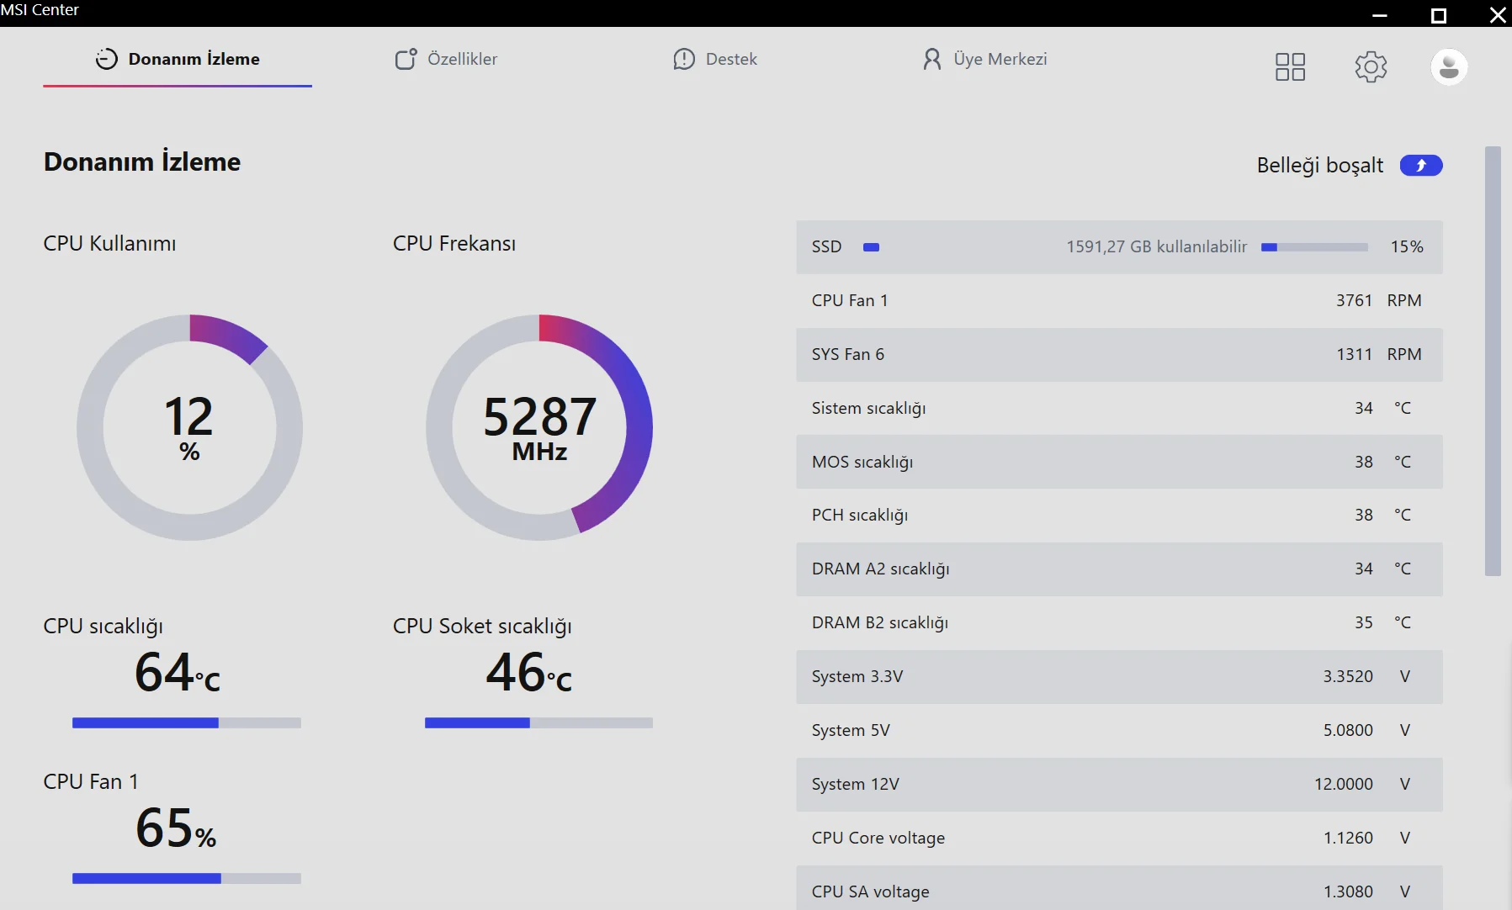Viewport: 1512px width, 910px height.
Task: Open the Donanım İzleme tab
Action: point(178,59)
